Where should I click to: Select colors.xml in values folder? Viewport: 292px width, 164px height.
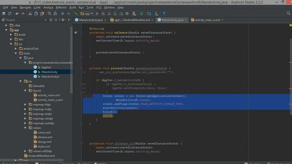click(44, 133)
